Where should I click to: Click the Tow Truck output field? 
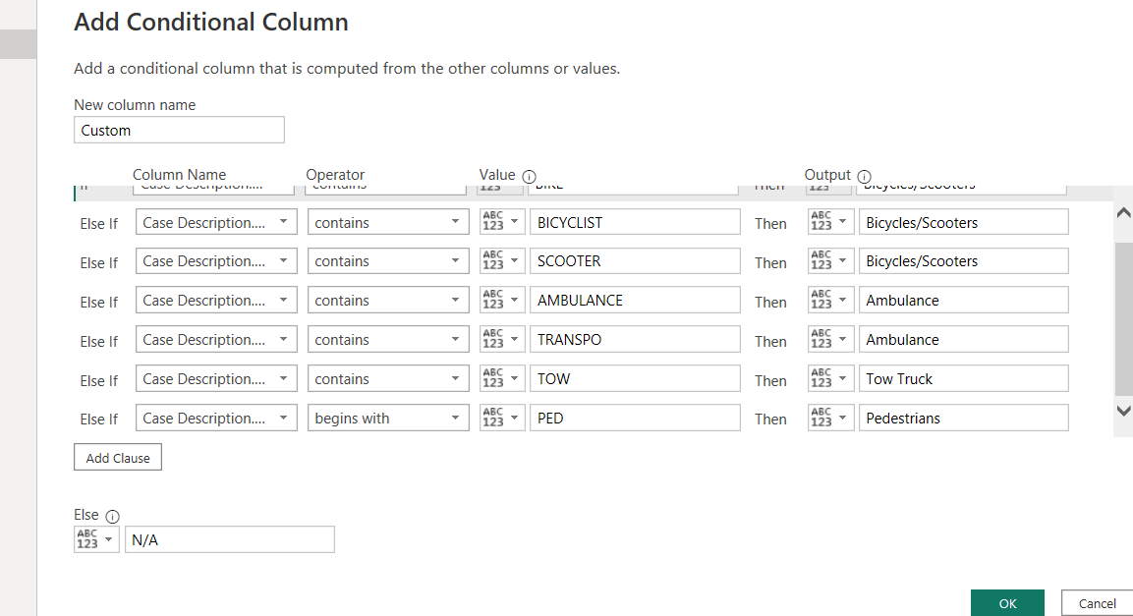coord(964,378)
